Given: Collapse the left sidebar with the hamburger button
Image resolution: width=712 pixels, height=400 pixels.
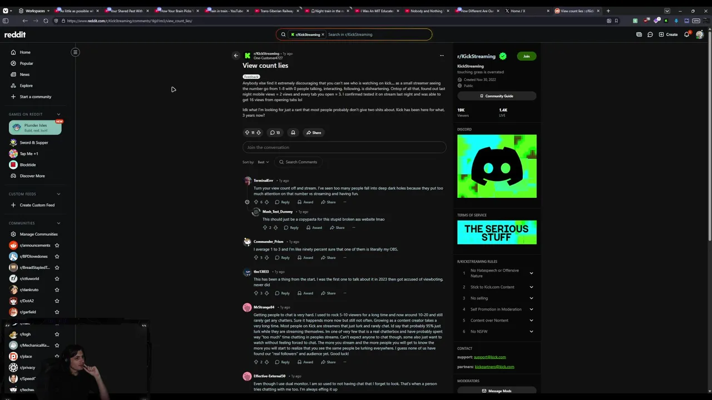Looking at the screenshot, I should tap(75, 52).
